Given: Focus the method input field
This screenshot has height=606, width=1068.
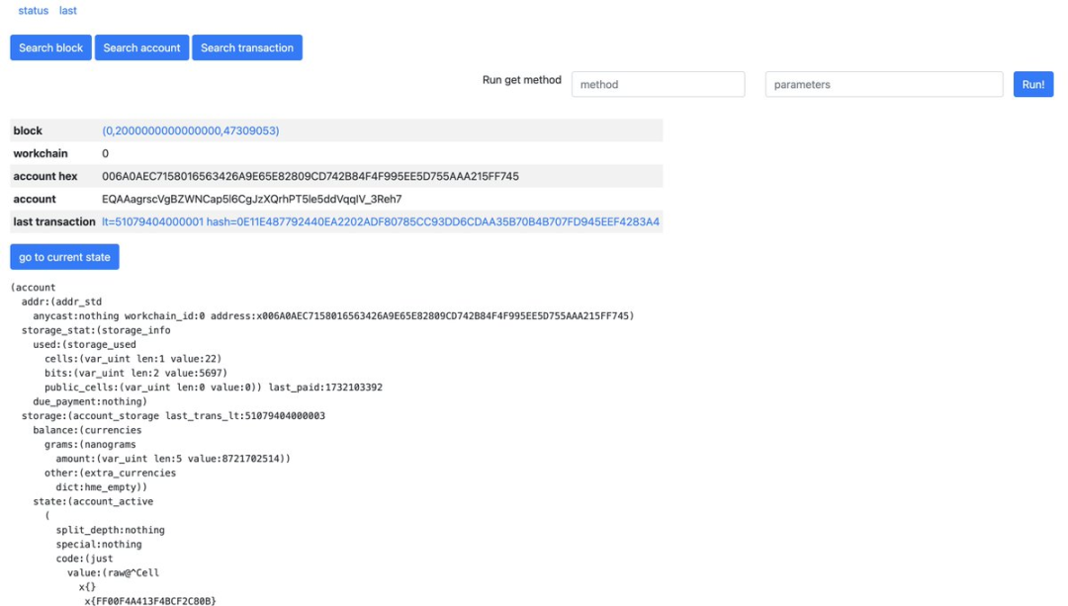Looking at the screenshot, I should [658, 85].
